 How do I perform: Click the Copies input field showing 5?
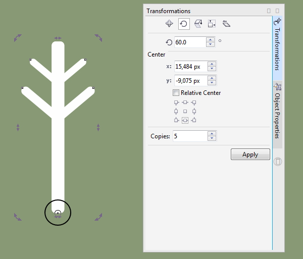(x=190, y=136)
